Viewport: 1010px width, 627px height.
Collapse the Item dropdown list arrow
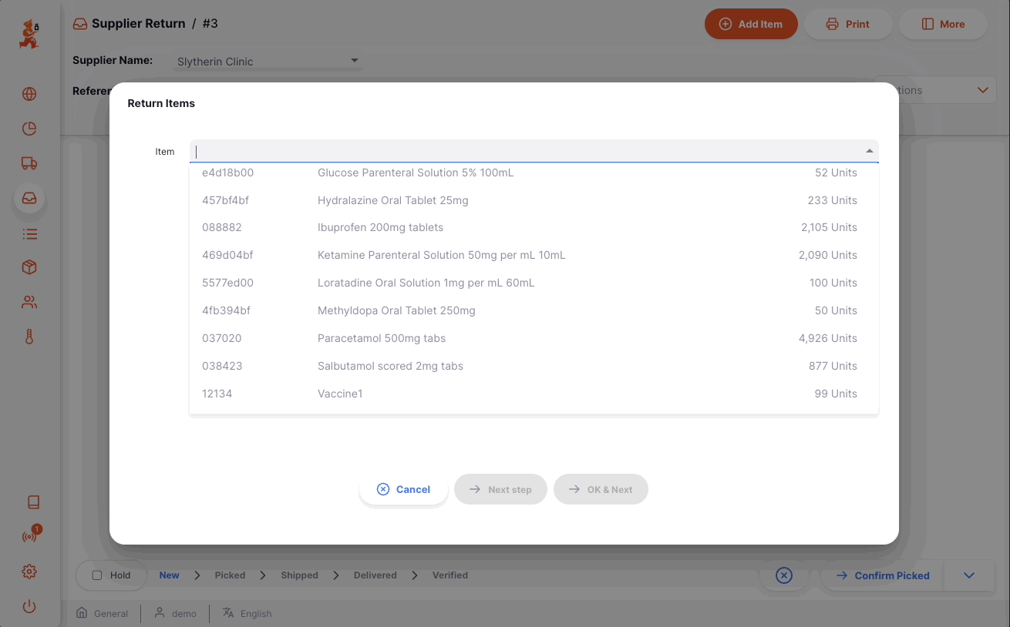(869, 151)
